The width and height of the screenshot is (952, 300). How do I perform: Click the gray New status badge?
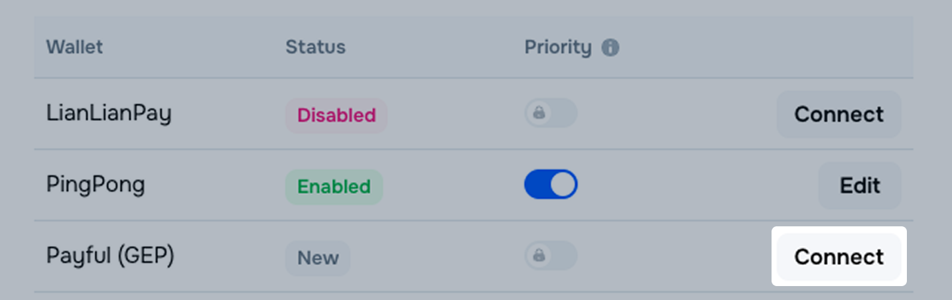click(x=318, y=258)
